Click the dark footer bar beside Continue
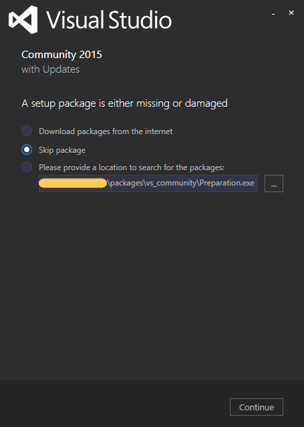 pyautogui.click(x=114, y=404)
